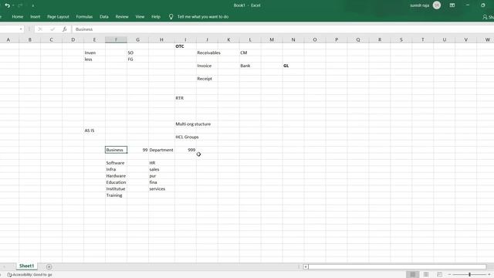
Task: Open the Data ribbon tab
Action: click(104, 17)
